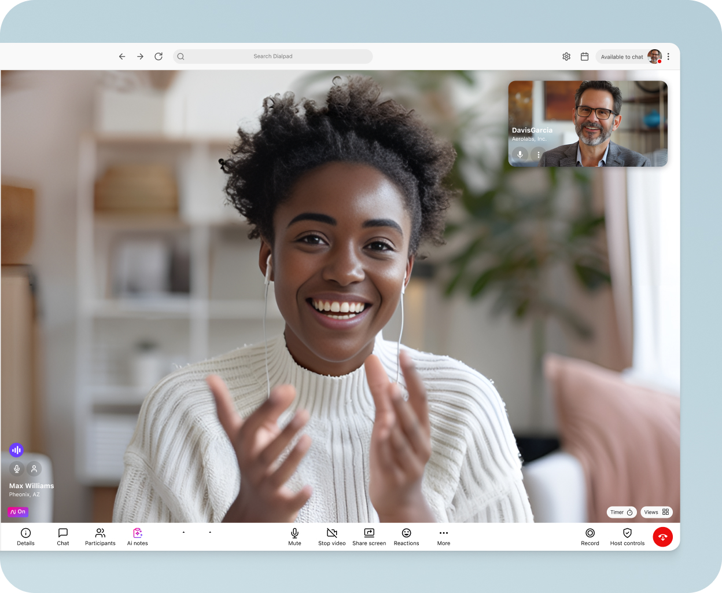Open the Available to chat status dropdown
Image resolution: width=722 pixels, height=593 pixels.
[621, 57]
